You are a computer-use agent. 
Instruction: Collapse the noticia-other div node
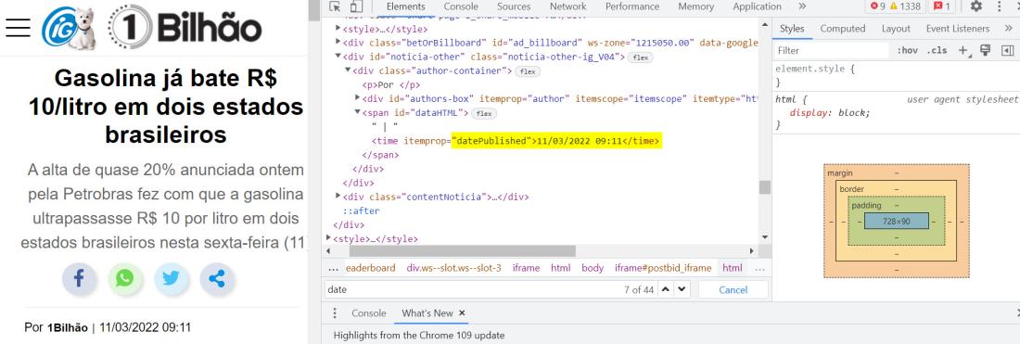point(338,57)
